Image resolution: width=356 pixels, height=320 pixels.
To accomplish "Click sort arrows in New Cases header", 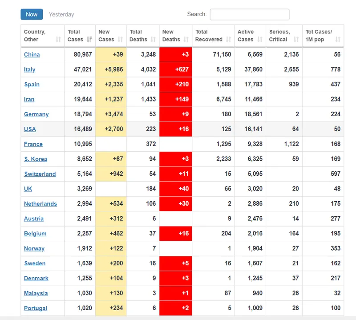I will coord(121,40).
